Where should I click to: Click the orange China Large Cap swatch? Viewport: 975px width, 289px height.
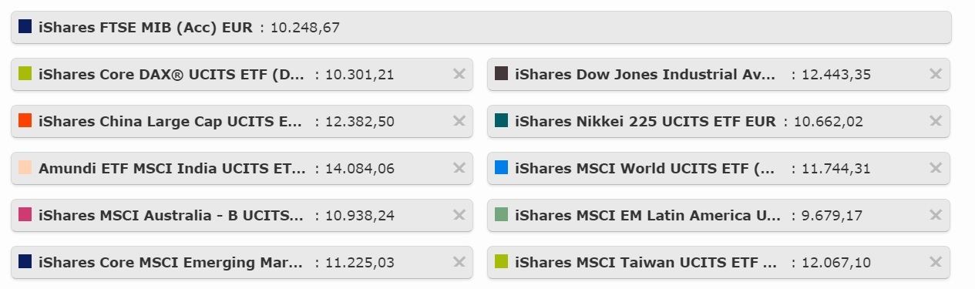coord(25,120)
